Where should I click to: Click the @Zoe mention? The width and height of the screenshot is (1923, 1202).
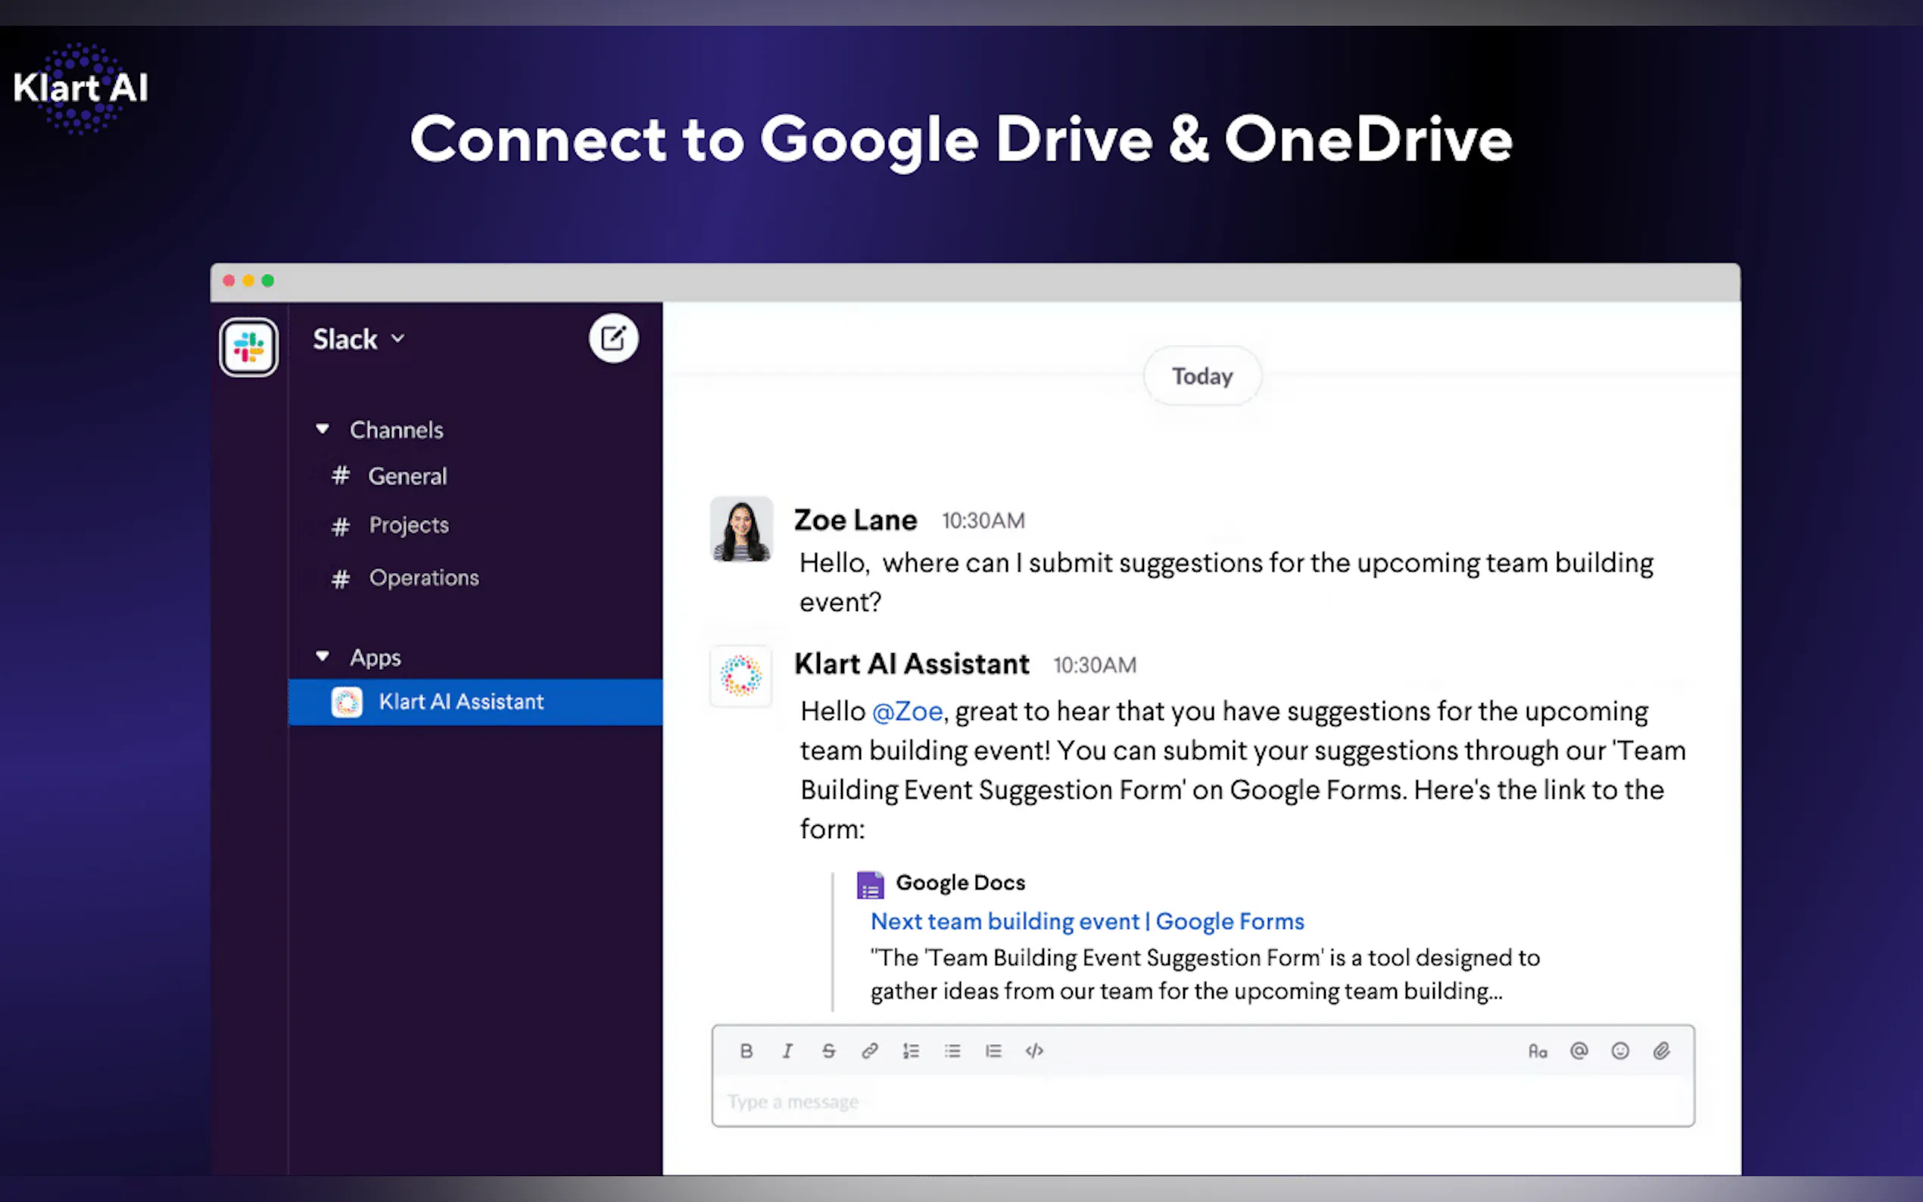[907, 711]
